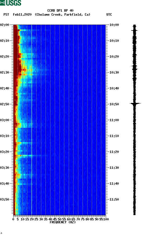Click the 02:40 PST time label

click(5, 88)
